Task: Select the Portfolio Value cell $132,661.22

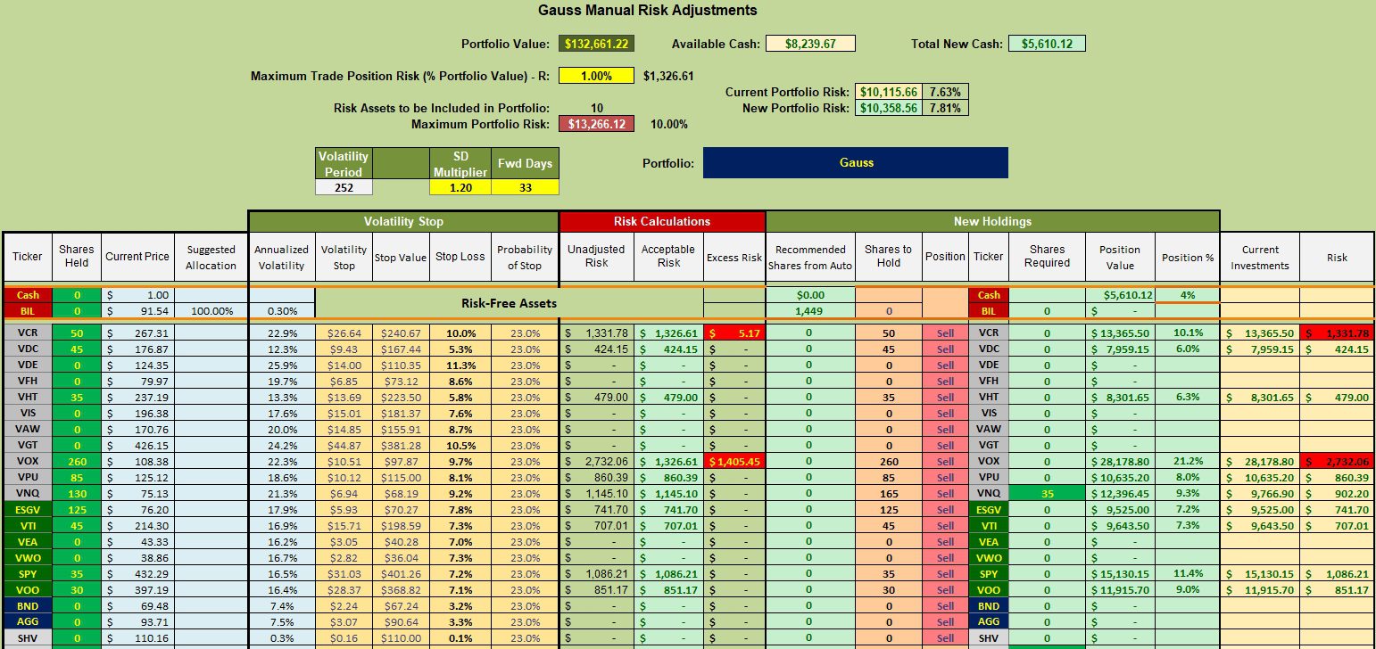Action: 596,44
